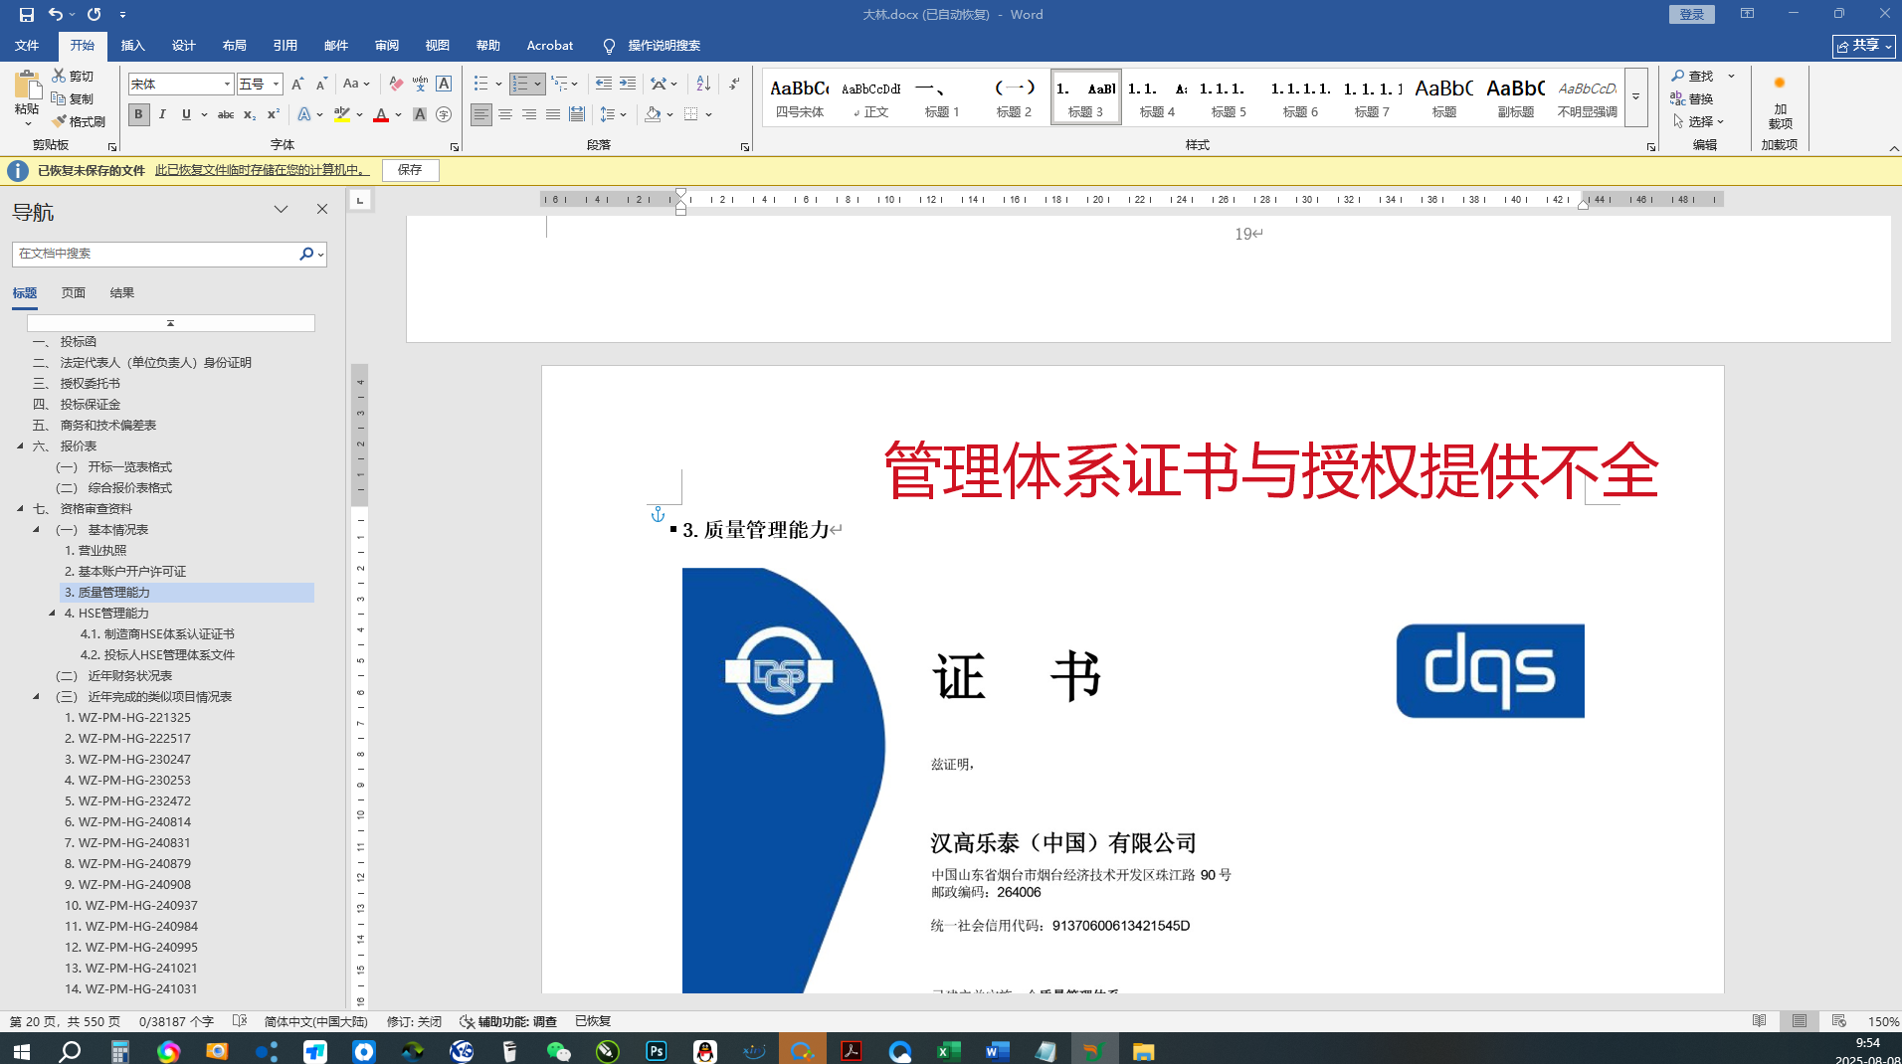
Task: Show or hide paragraph marks
Action: click(734, 85)
